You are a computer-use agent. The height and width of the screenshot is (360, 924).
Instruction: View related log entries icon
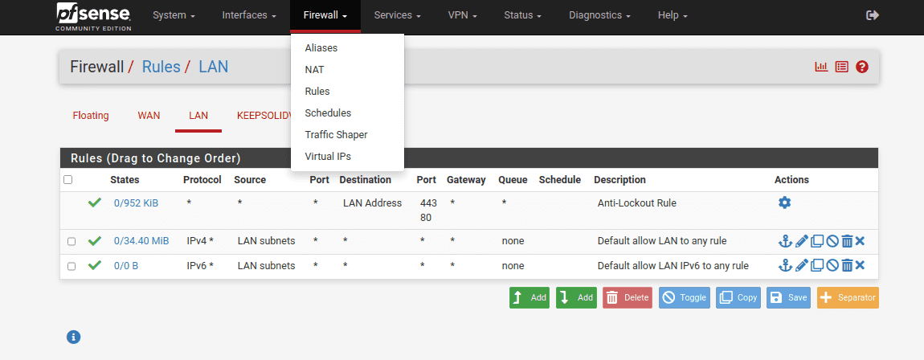(x=841, y=67)
